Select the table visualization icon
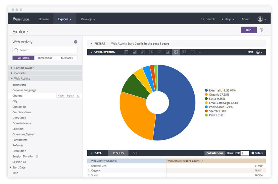Viewport: 278px width, 184px height. pos(127,52)
